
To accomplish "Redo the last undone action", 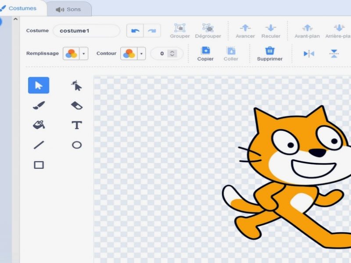I will click(152, 31).
